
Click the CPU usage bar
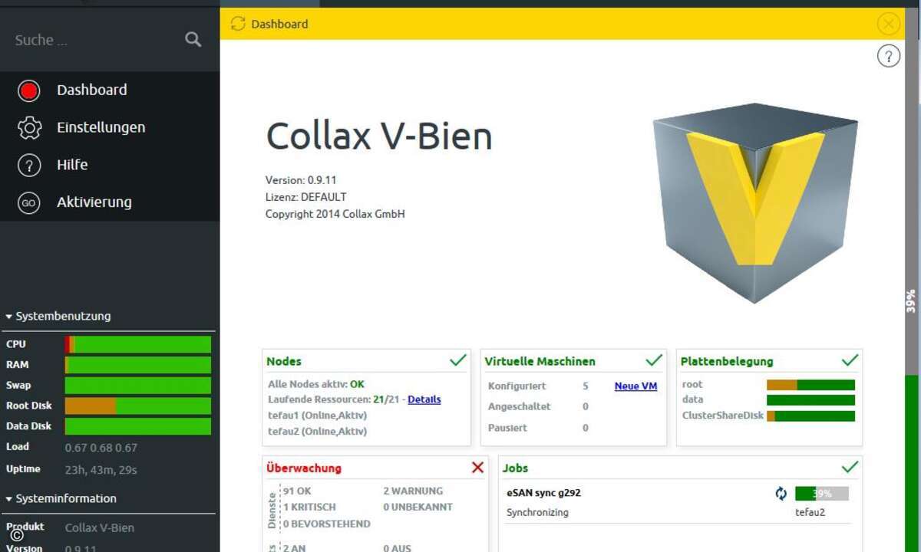(138, 344)
